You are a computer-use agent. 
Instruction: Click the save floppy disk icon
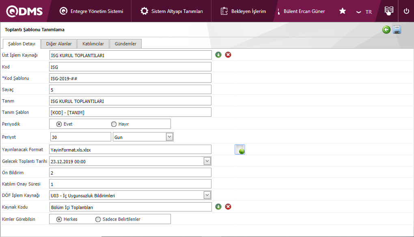(397, 30)
